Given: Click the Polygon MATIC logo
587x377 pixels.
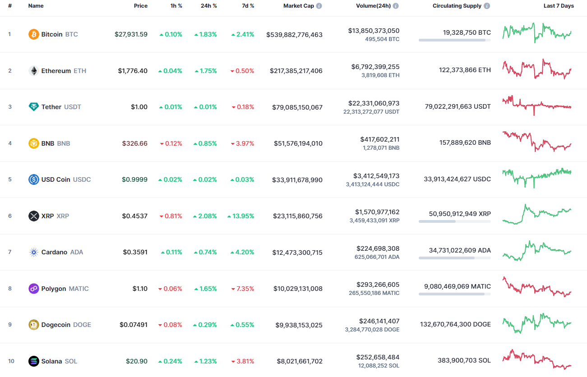Looking at the screenshot, I should 33,288.
